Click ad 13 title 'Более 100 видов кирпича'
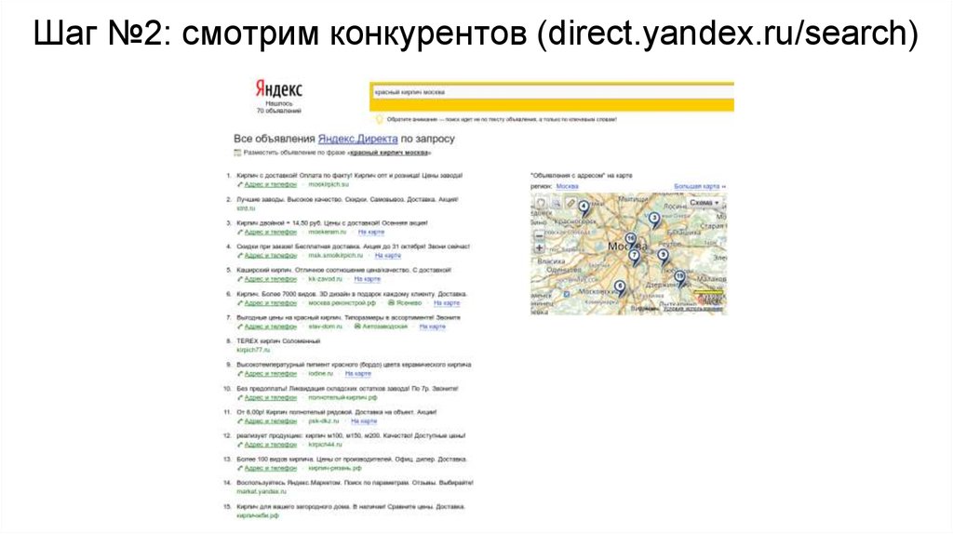This screenshot has height=534, width=953. [351, 460]
